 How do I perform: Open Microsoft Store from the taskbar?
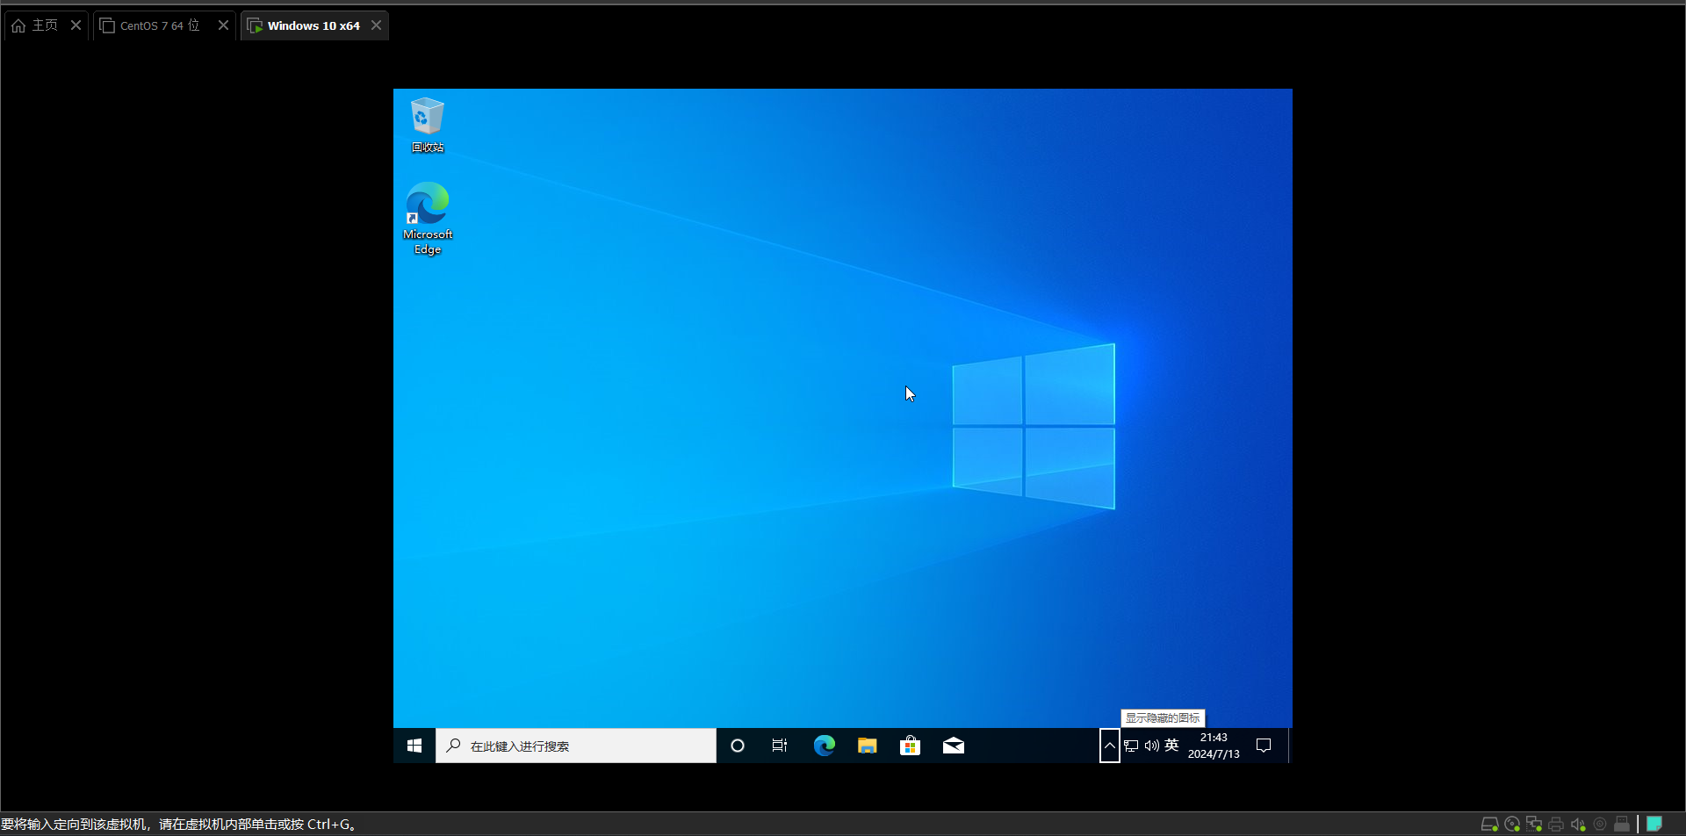pos(911,746)
